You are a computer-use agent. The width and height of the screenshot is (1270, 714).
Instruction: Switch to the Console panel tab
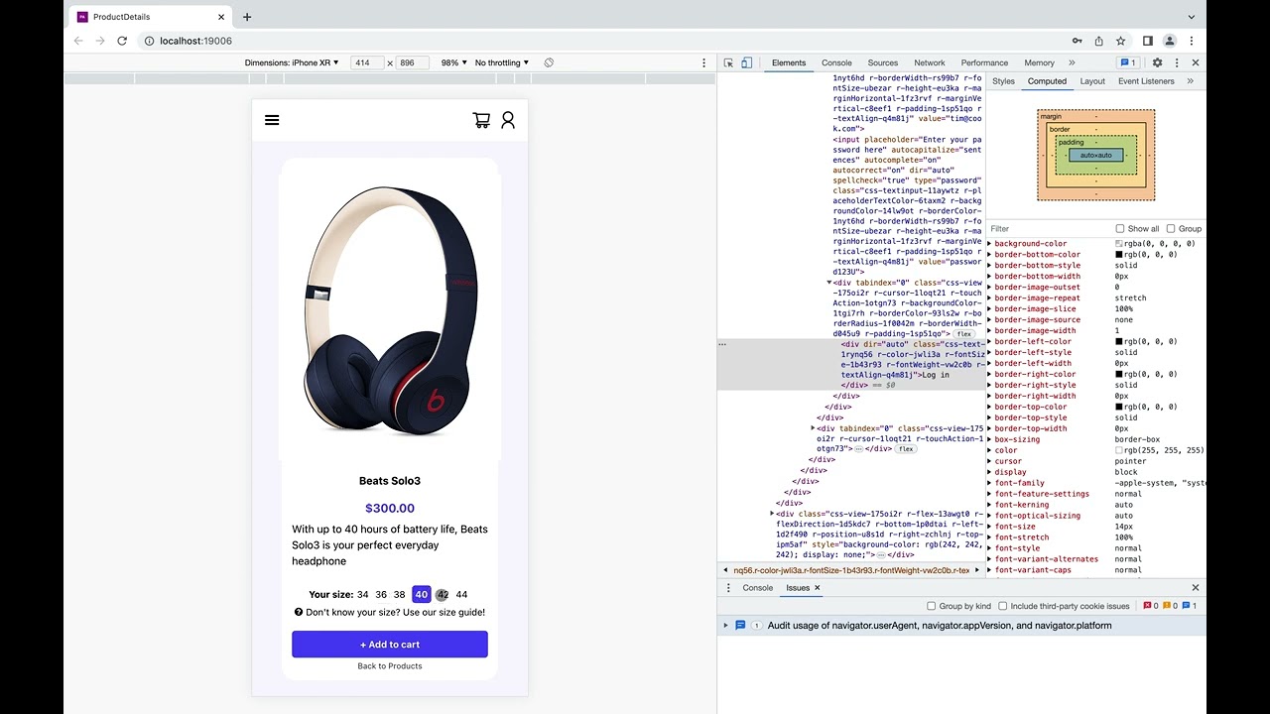click(836, 62)
